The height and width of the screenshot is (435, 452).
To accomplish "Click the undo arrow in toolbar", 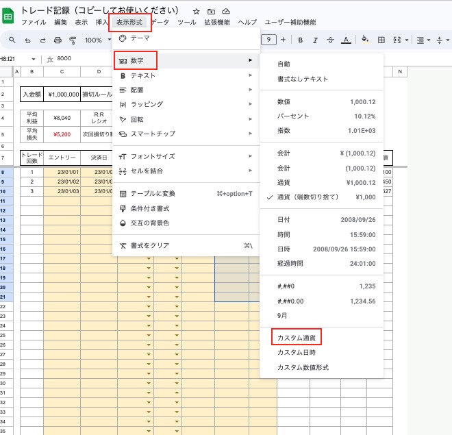I will tap(27, 40).
